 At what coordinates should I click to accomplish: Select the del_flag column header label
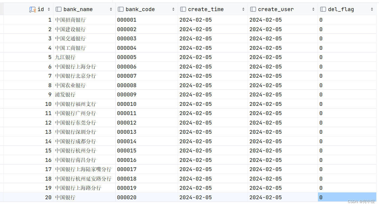click(341, 9)
